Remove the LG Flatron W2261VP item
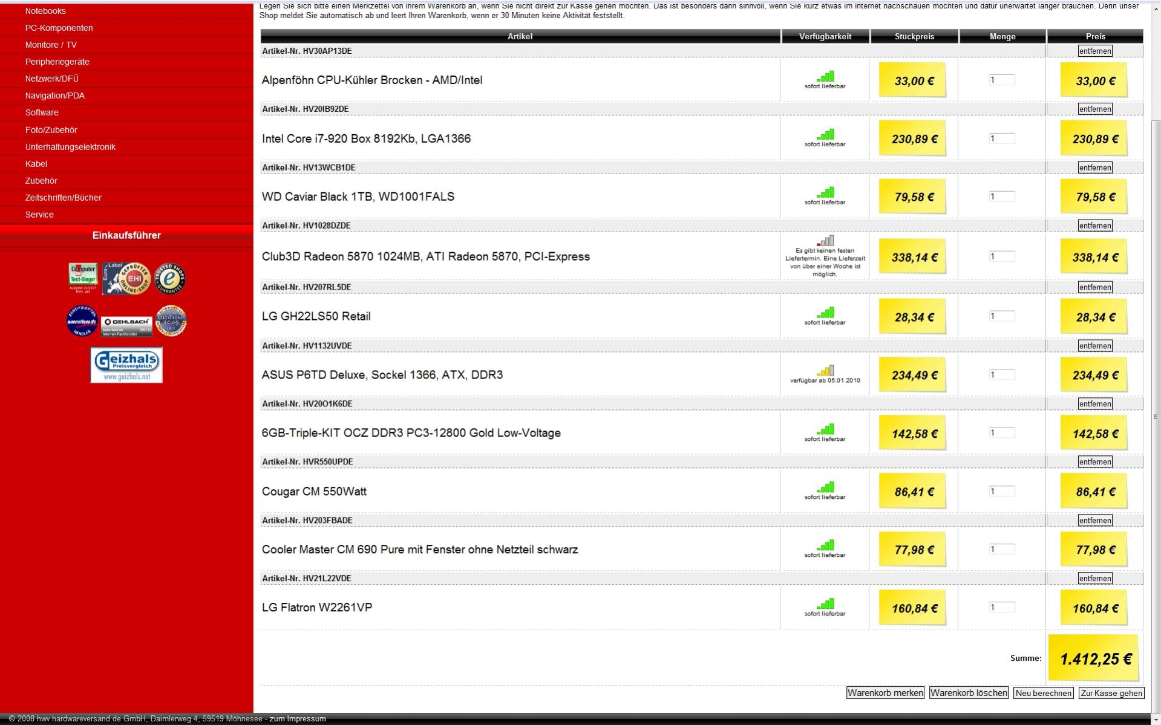1161x725 pixels. pos(1095,579)
